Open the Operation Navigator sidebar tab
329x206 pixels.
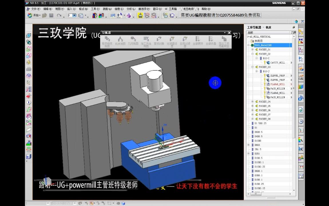point(301,60)
